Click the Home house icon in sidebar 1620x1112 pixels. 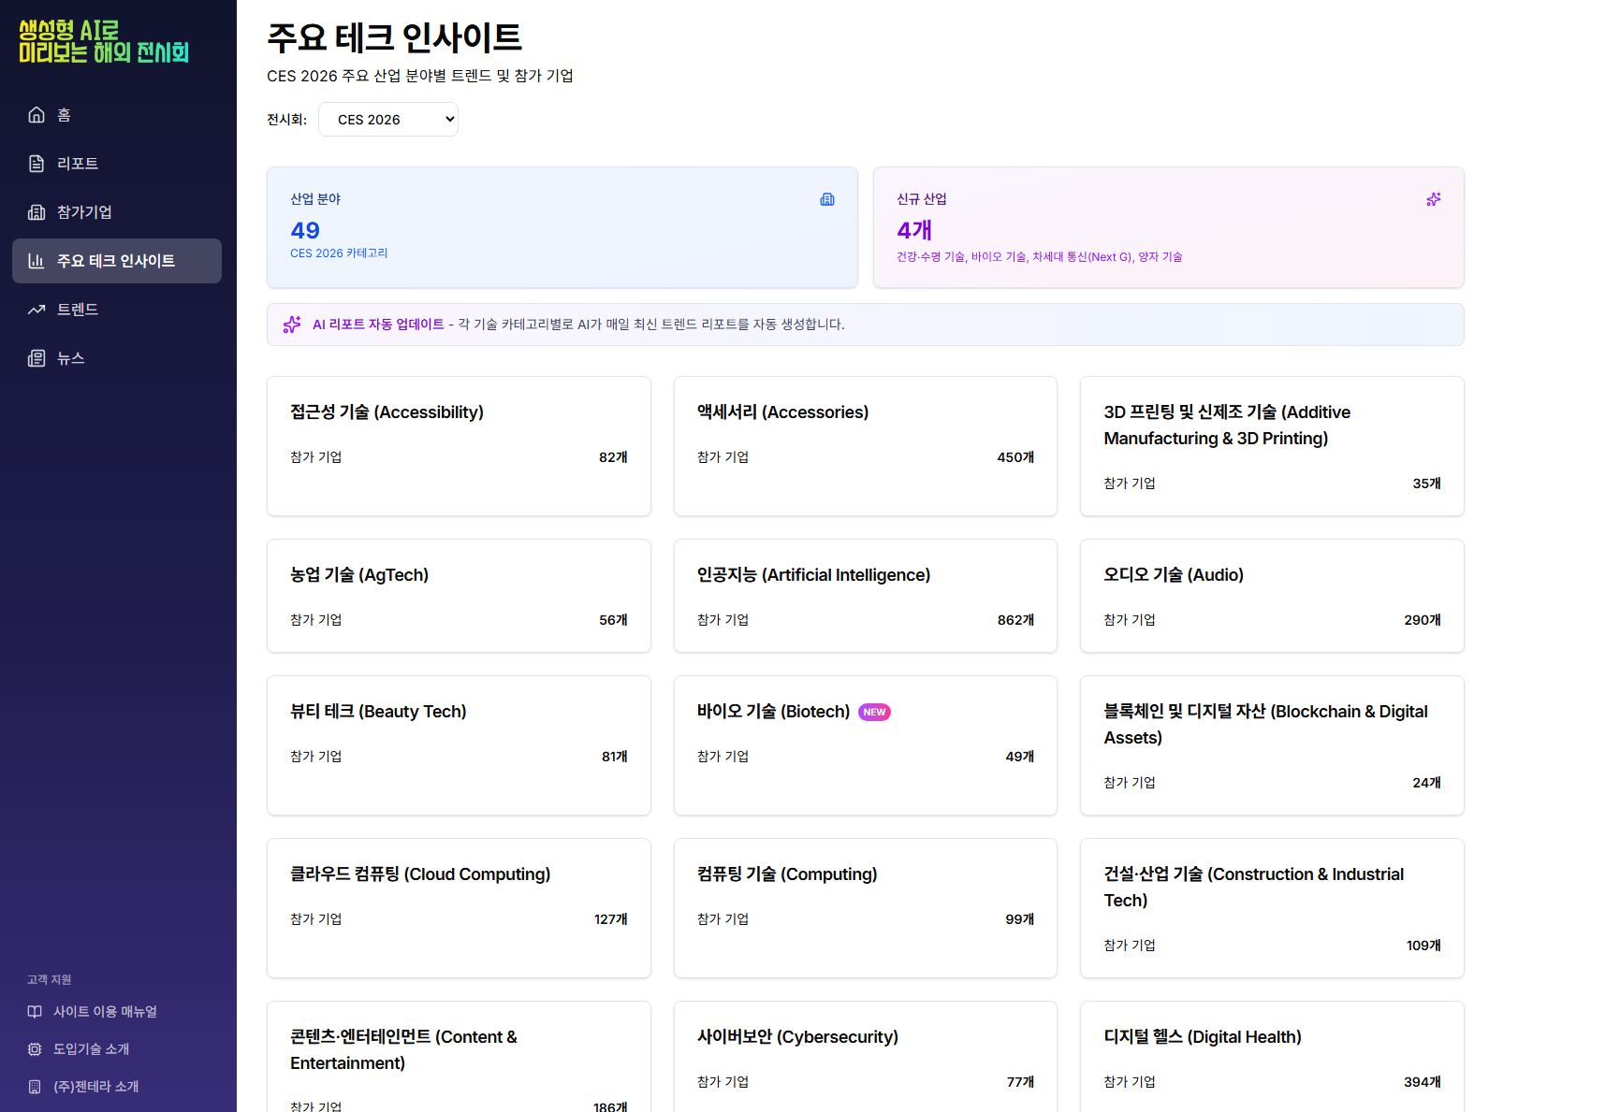point(36,115)
